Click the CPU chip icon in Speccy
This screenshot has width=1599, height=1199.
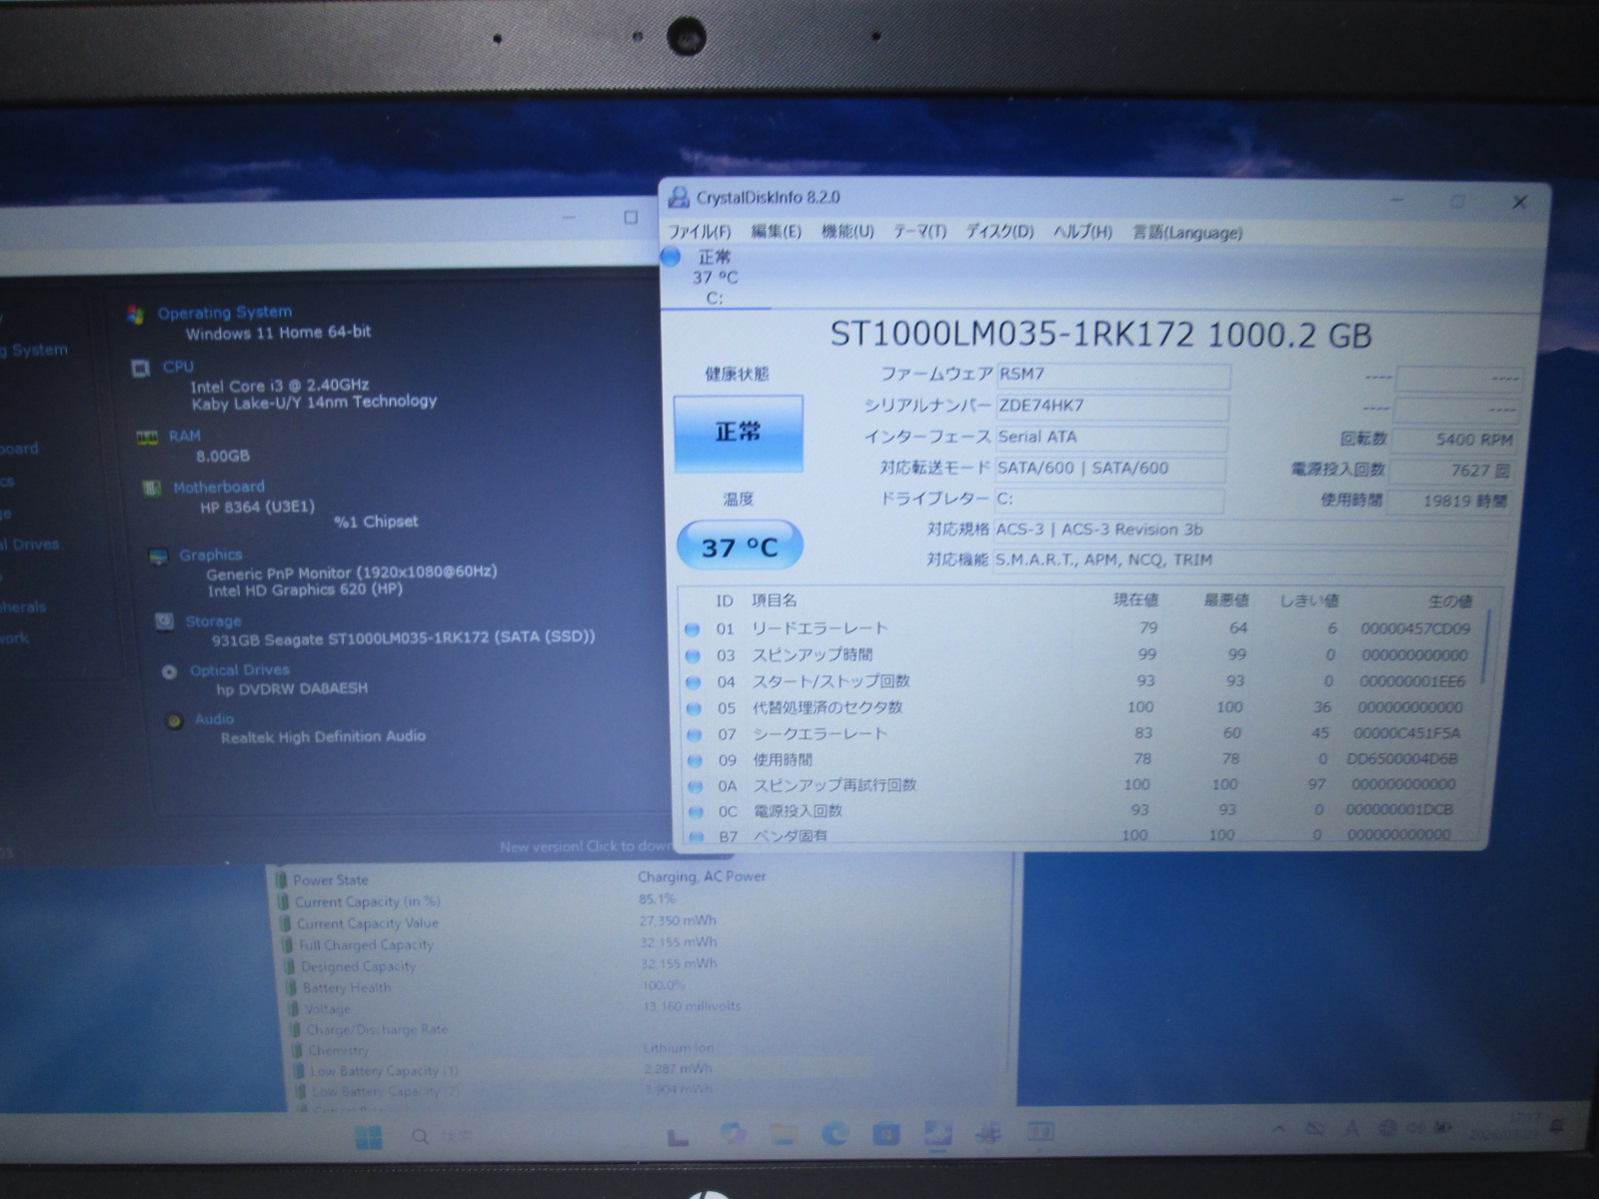coord(141,369)
